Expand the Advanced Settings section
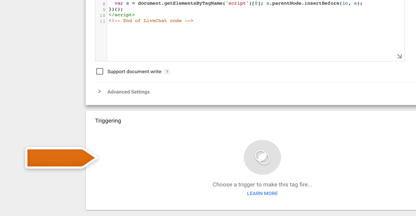This screenshot has height=216, width=416. point(100,92)
